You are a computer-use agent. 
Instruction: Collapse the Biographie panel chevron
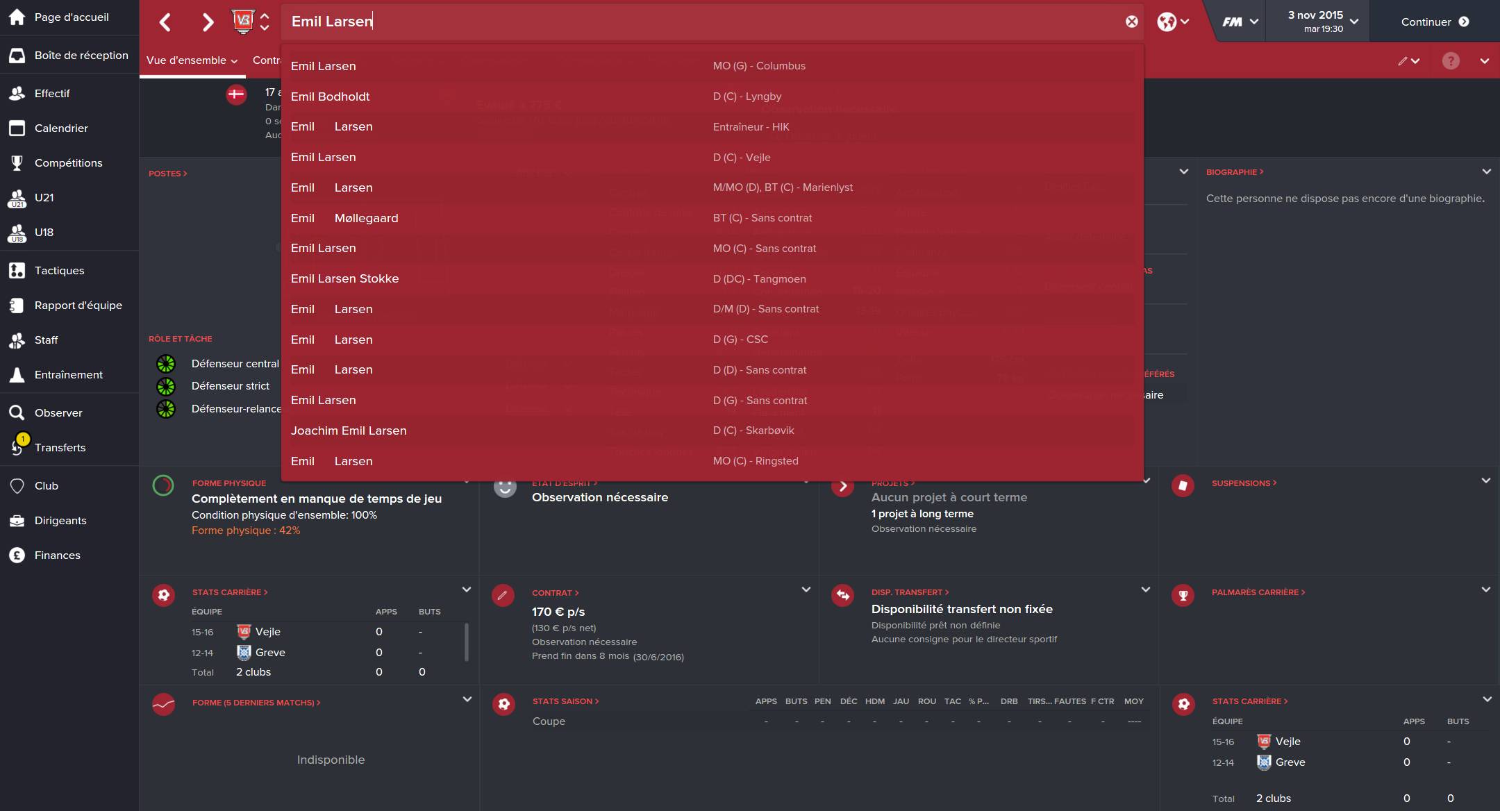tap(1486, 172)
